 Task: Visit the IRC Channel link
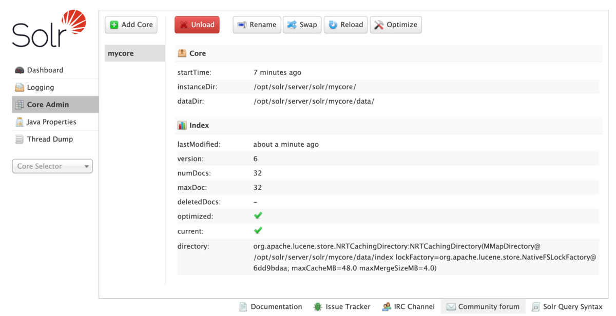pos(409,307)
